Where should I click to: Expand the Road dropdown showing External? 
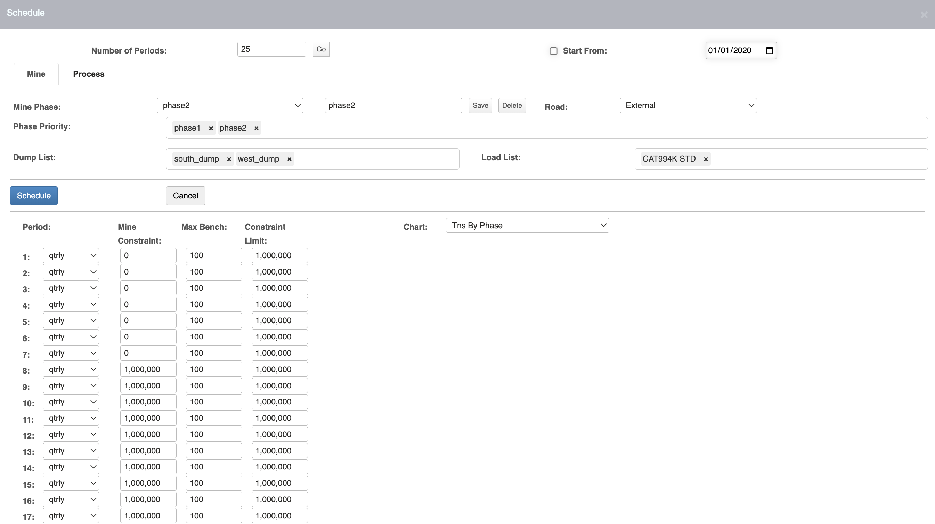click(x=688, y=106)
